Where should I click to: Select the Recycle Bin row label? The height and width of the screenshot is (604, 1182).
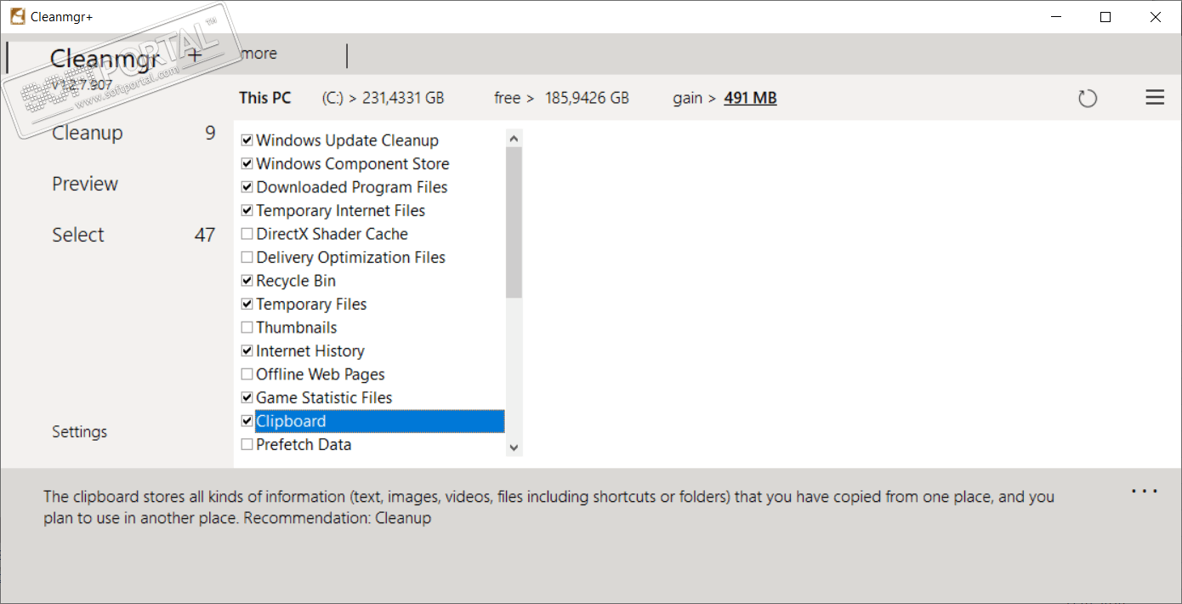[x=296, y=281]
